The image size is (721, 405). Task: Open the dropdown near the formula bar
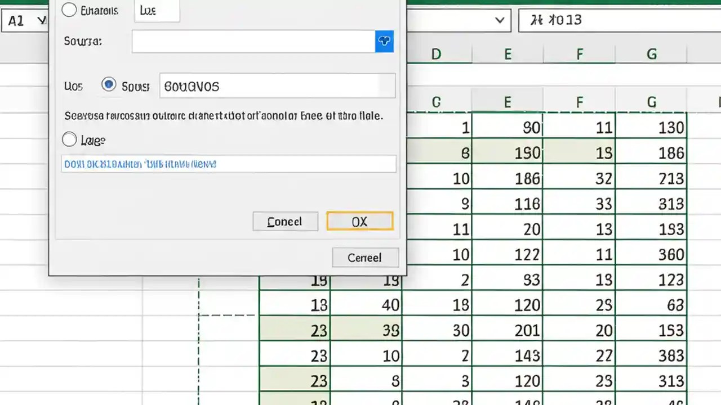[x=499, y=20]
